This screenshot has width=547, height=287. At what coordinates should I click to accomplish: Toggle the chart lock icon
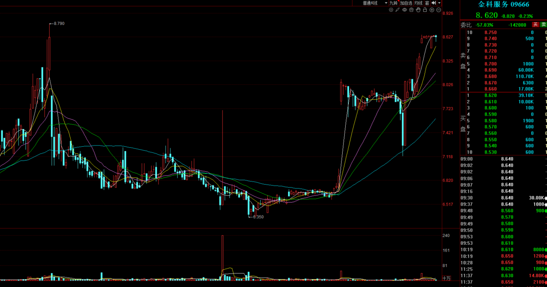click(425, 10)
